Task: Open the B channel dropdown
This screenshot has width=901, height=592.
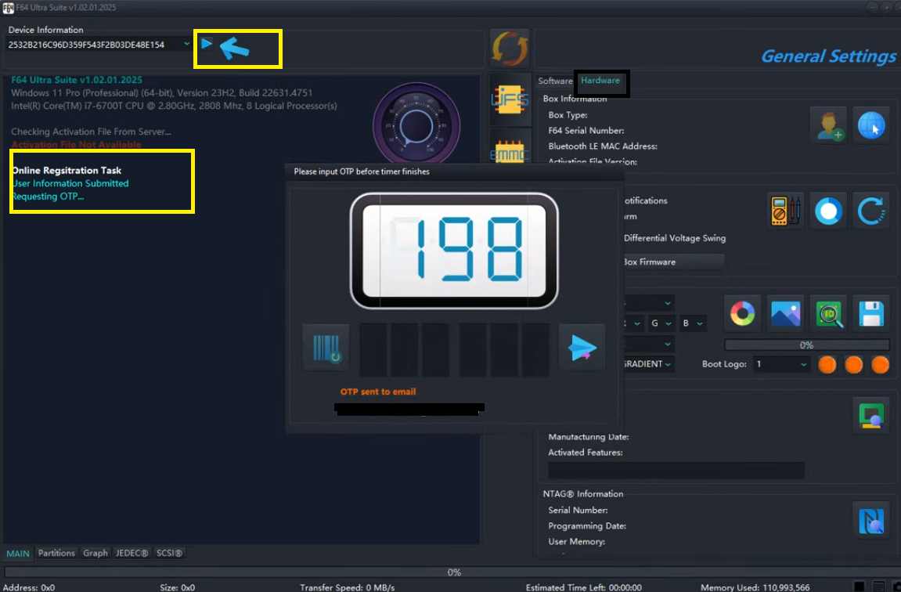Action: (693, 323)
